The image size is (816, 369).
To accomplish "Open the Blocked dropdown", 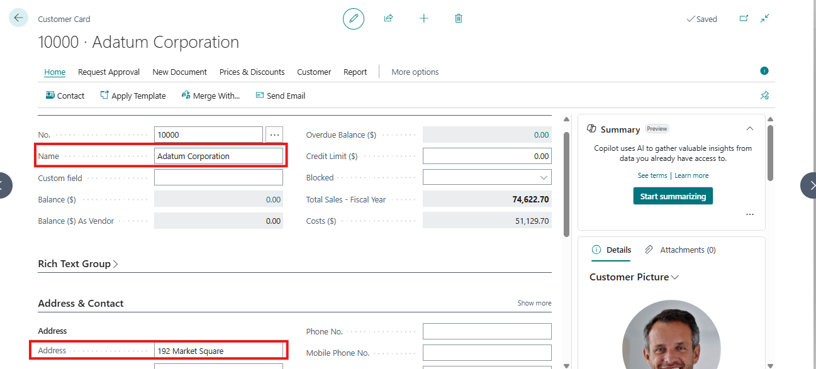I will point(544,178).
